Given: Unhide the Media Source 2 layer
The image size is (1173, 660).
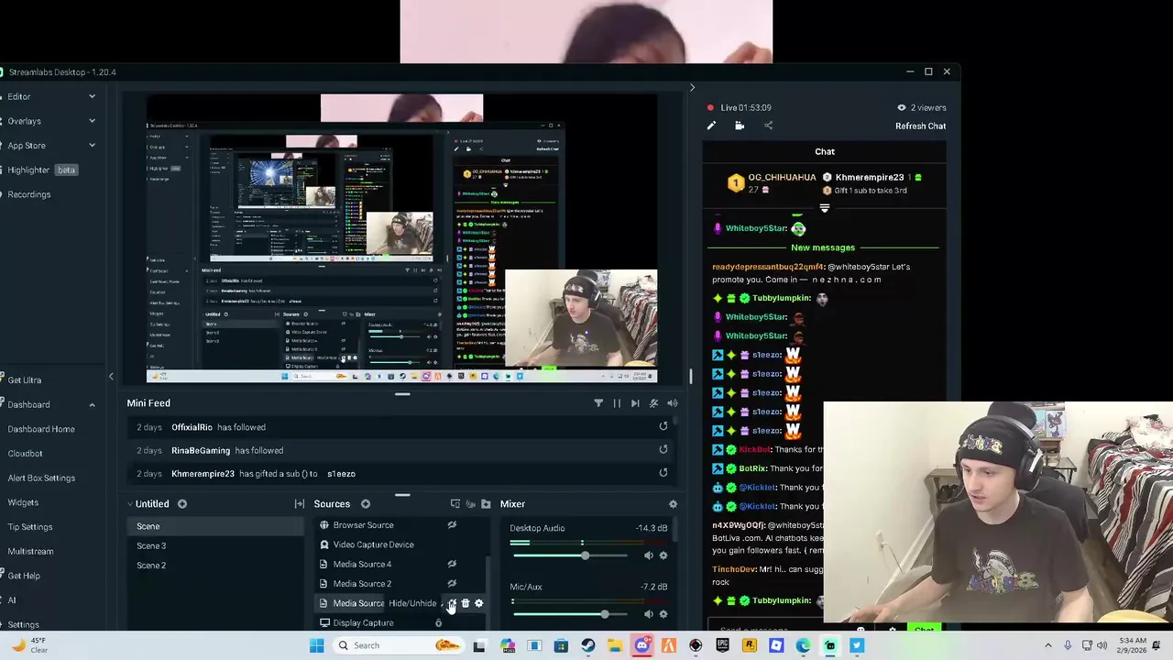Looking at the screenshot, I should 452,584.
